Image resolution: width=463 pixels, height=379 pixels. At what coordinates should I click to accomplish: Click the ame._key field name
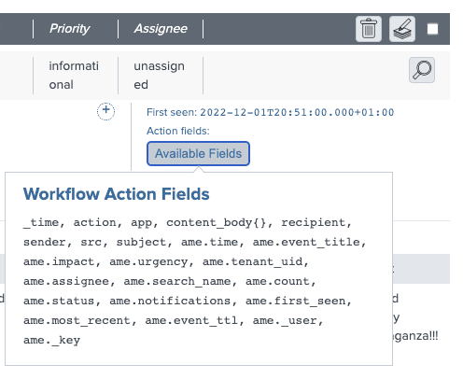coord(51,340)
